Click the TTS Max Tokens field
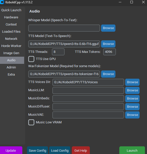Screen dimensions: 147x154 click(109, 52)
